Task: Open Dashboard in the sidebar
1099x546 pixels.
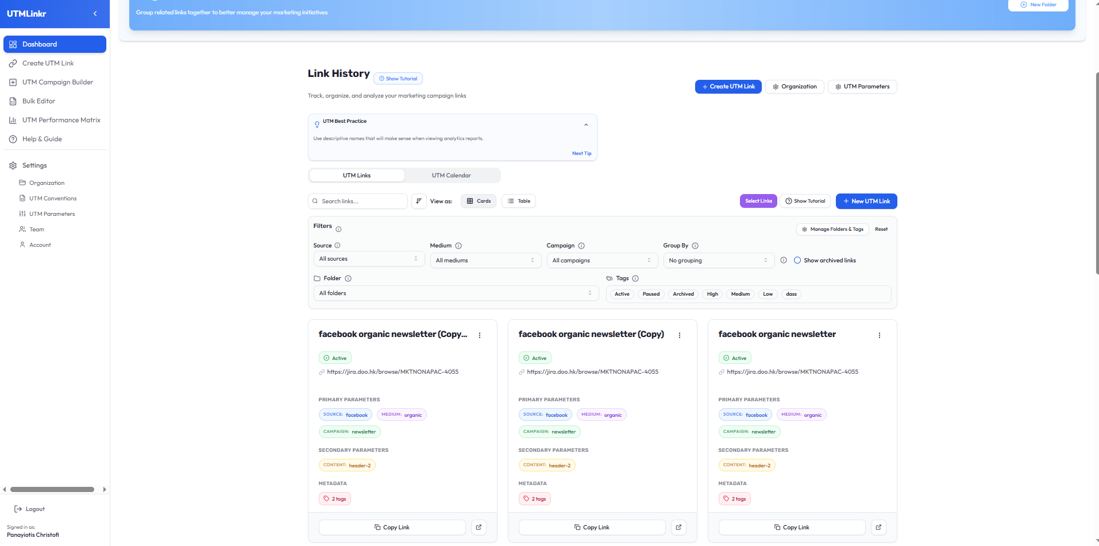Action: point(55,44)
